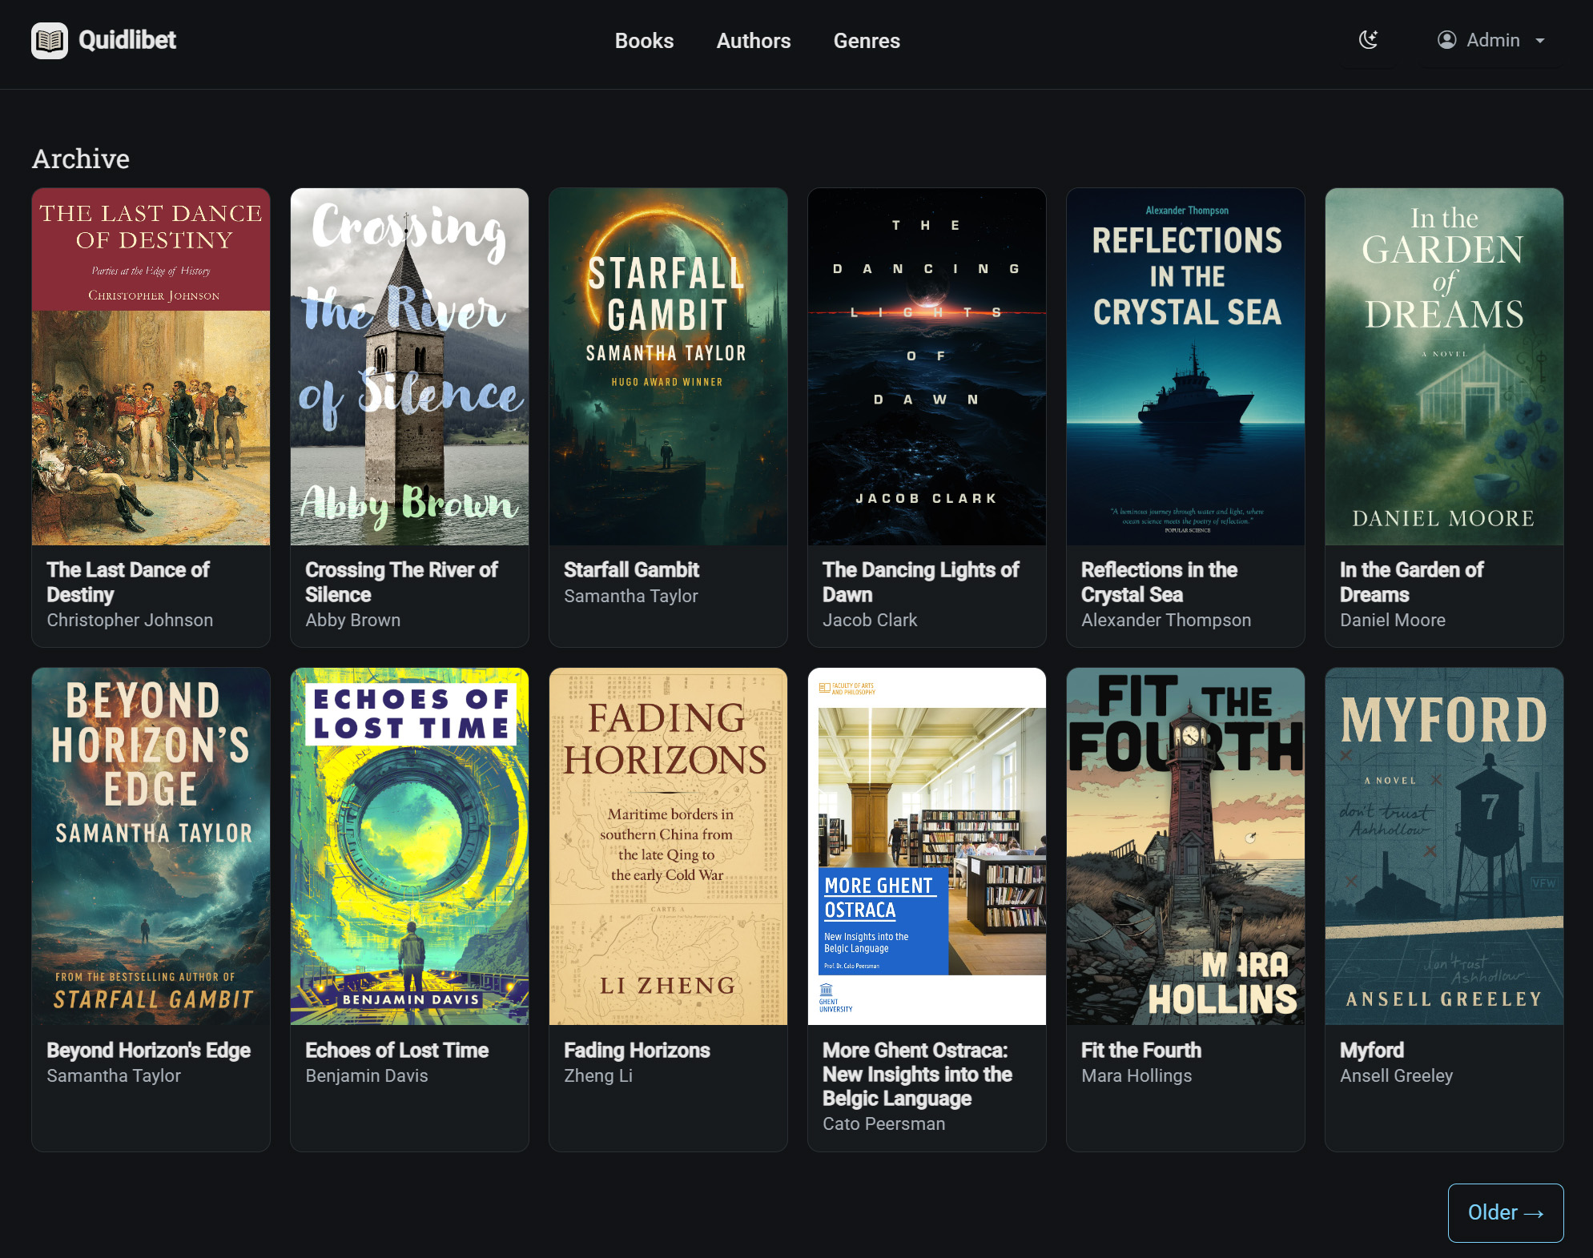The image size is (1593, 1258).
Task: Click the Older pagination button
Action: tap(1505, 1212)
